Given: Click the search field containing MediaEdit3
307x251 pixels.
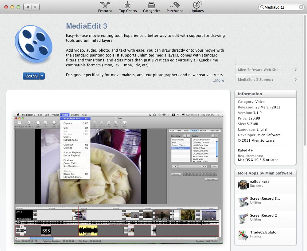Looking at the screenshot, I should coord(281,7).
